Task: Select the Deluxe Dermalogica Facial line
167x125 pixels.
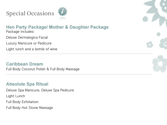Action: coord(27,37)
